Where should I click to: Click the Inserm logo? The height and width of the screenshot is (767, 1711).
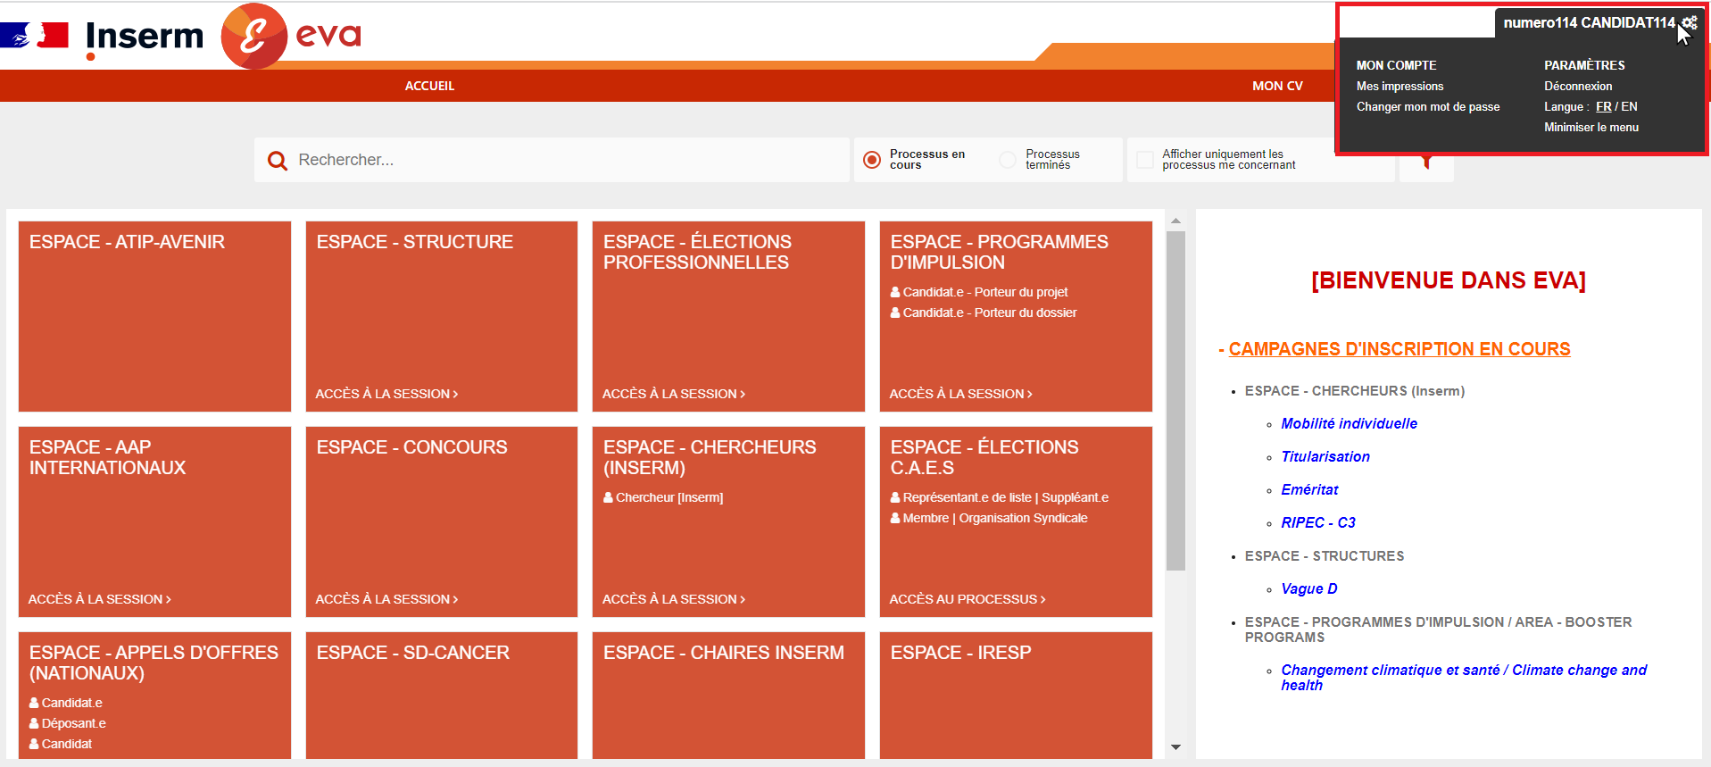[145, 38]
